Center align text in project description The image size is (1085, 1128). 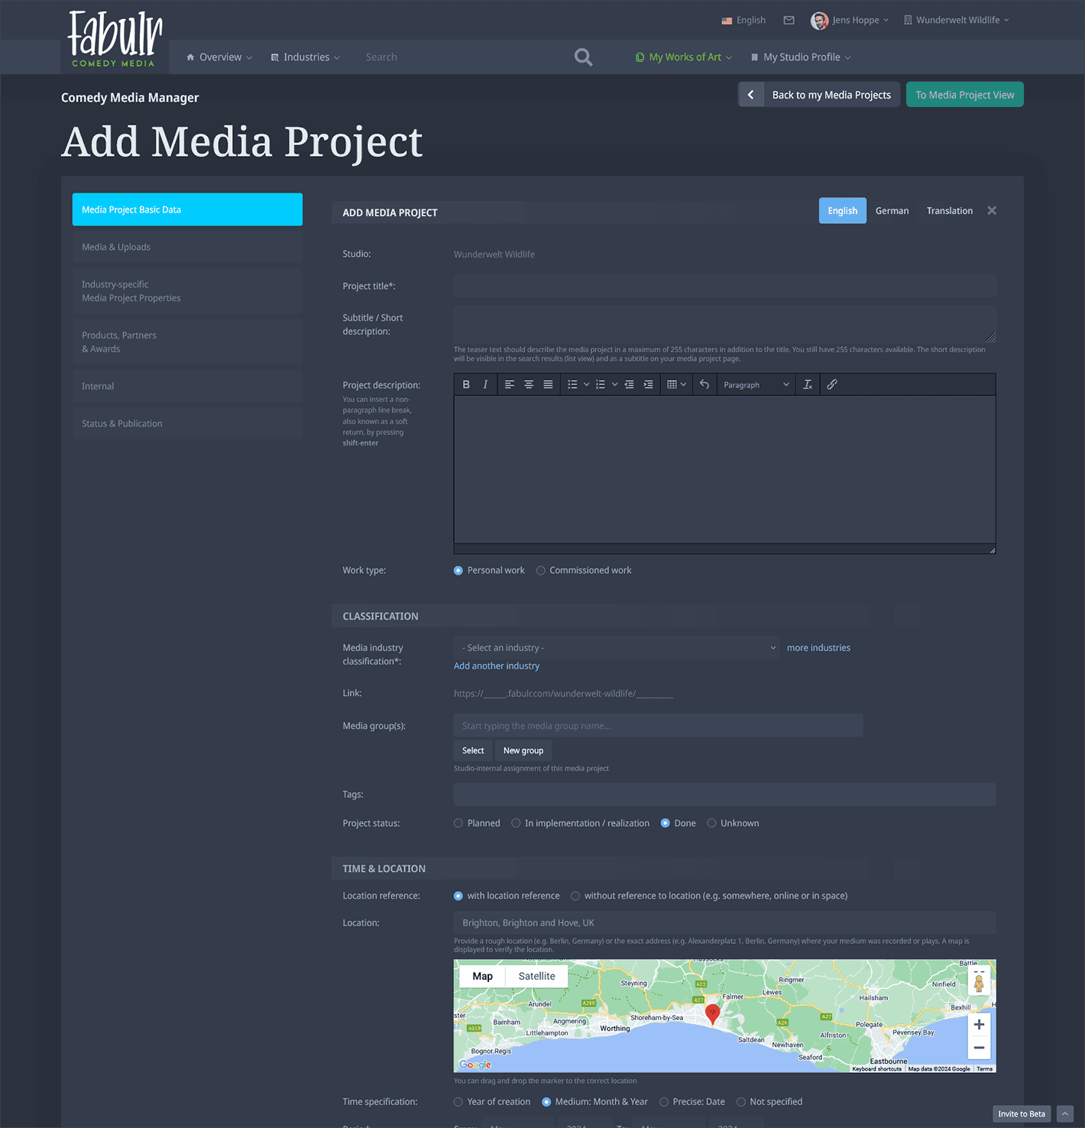coord(529,384)
